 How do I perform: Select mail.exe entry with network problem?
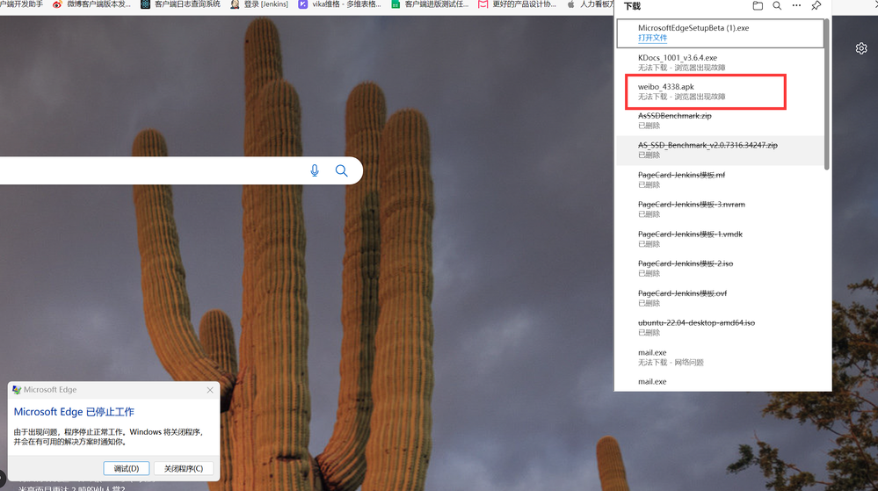[x=720, y=357]
